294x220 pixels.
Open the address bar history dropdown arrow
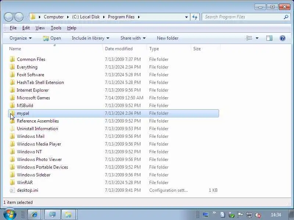(x=186, y=17)
